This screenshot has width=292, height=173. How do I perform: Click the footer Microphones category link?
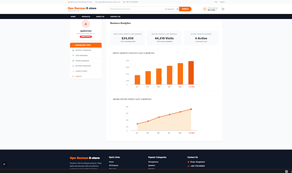(x=153, y=162)
